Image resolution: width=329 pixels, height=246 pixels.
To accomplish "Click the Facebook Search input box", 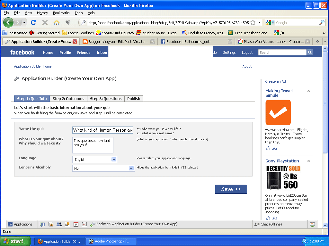I will click(282, 53).
